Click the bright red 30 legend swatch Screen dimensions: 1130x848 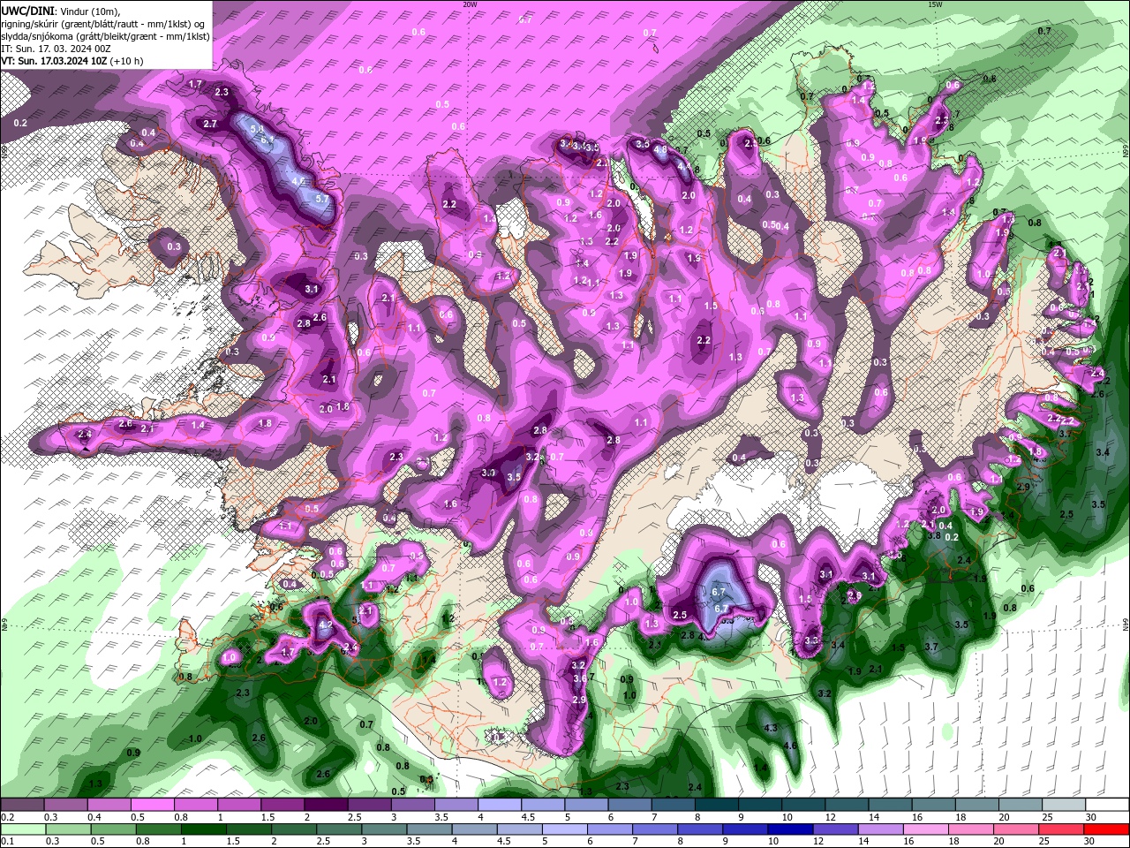(x=1108, y=829)
